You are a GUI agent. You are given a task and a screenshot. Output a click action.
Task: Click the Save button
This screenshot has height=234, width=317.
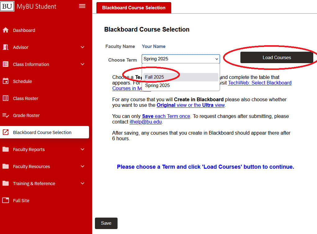(106, 223)
